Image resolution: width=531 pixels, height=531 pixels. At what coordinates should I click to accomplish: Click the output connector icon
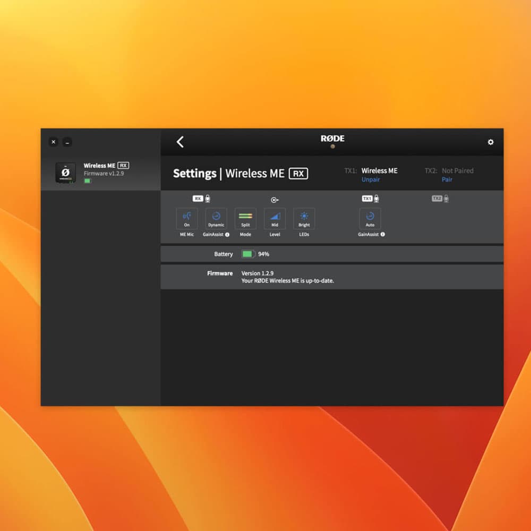275,200
